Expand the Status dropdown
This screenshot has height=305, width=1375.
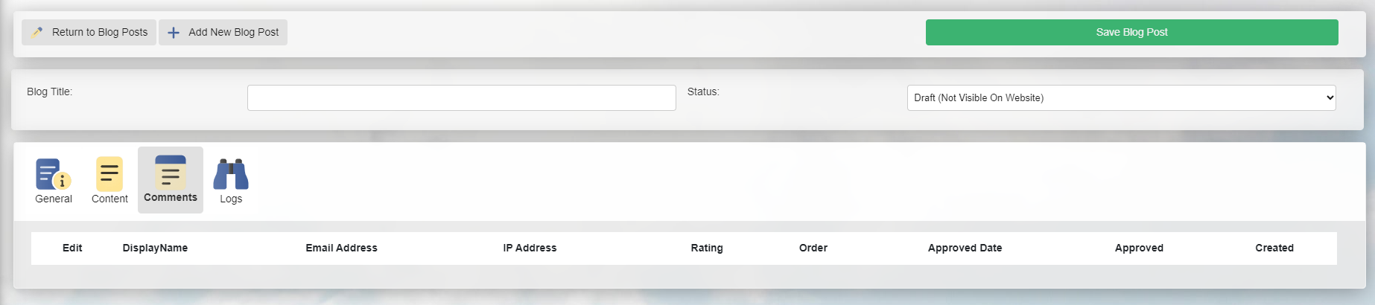[x=1121, y=97]
